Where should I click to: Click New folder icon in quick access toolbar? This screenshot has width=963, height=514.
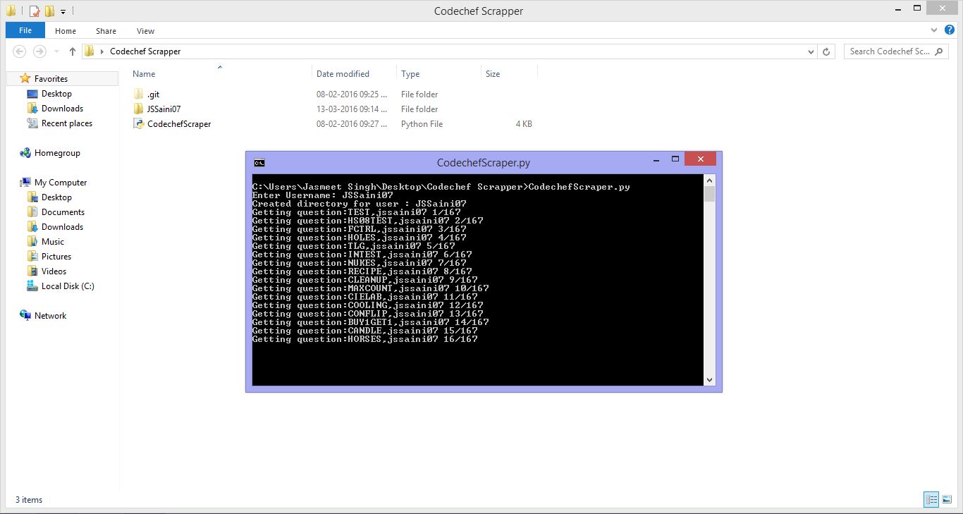[x=49, y=11]
